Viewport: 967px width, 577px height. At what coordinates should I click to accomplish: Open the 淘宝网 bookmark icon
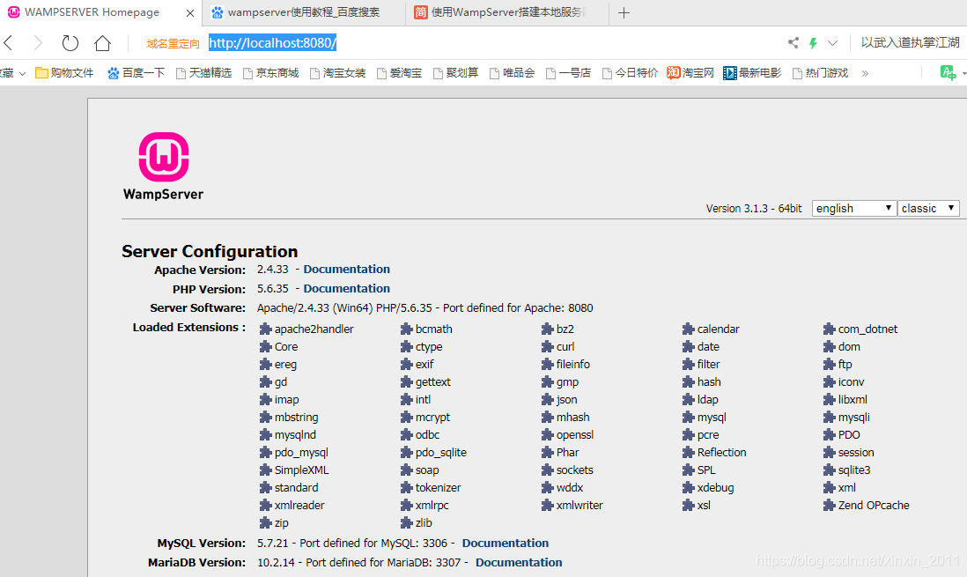673,73
